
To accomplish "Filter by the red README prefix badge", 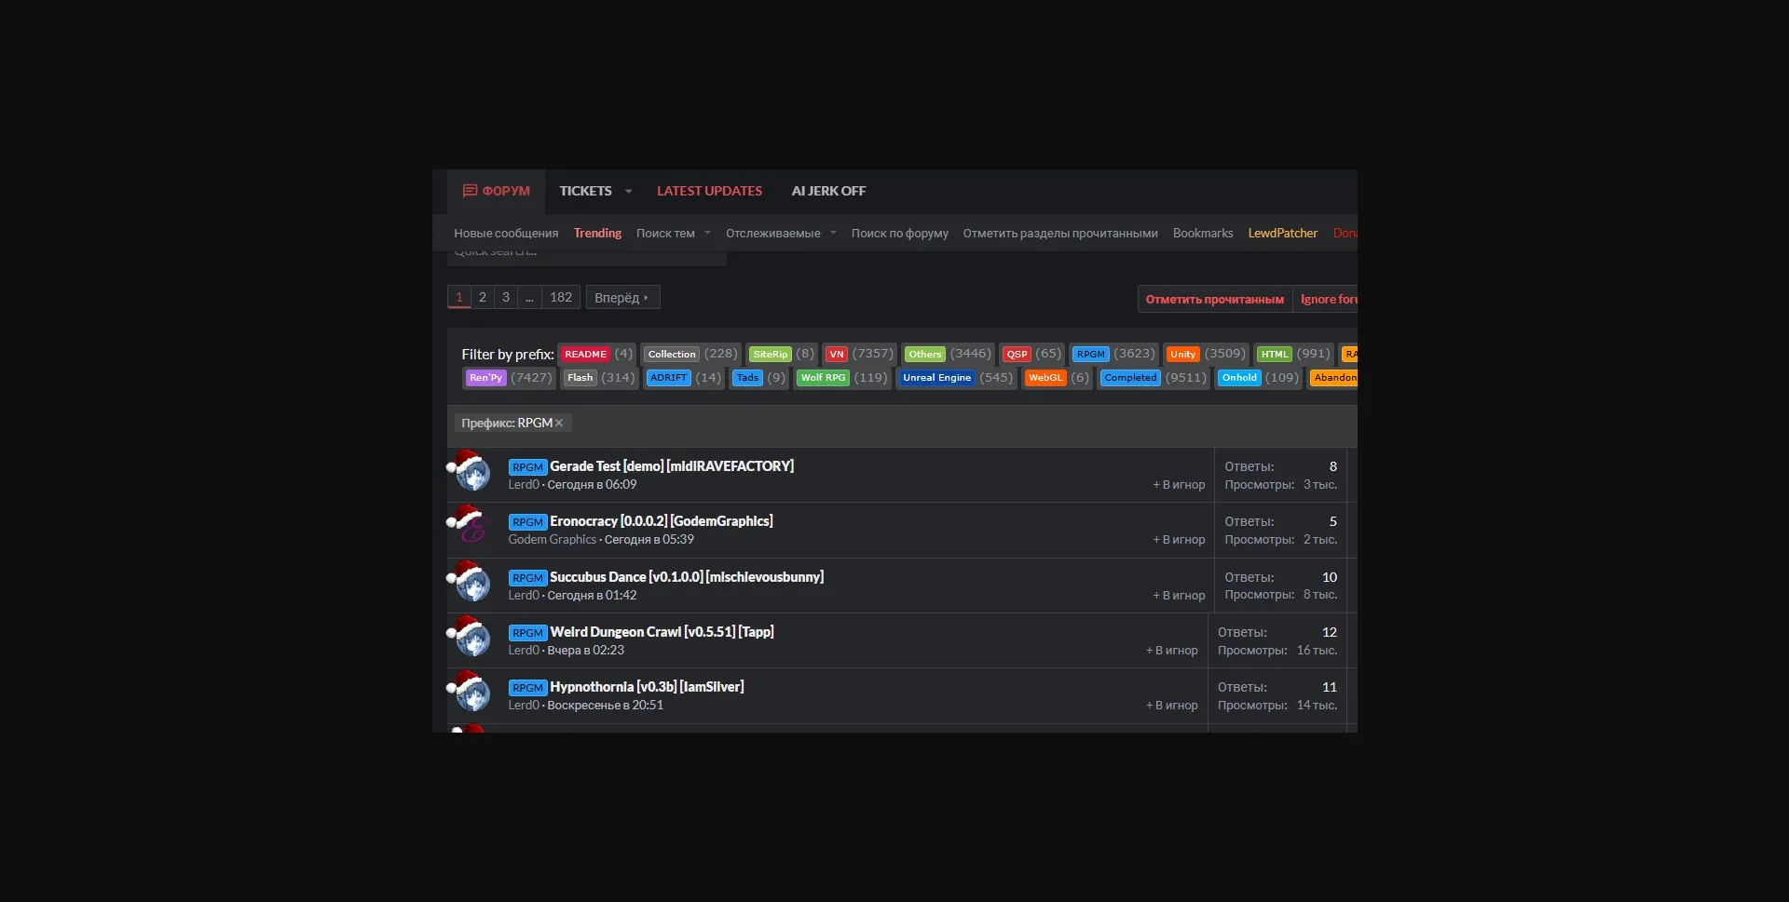I will (x=585, y=355).
